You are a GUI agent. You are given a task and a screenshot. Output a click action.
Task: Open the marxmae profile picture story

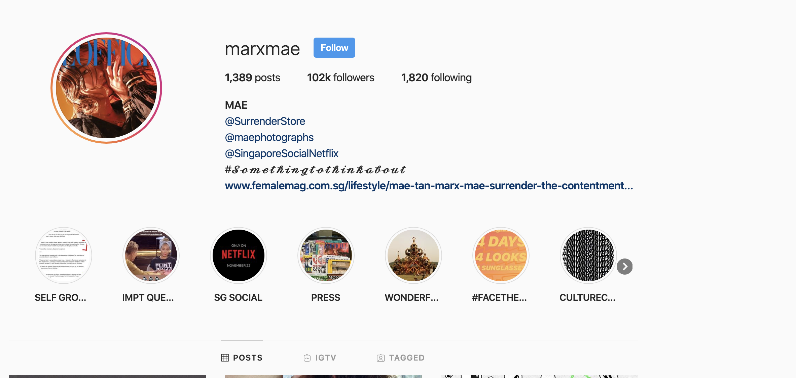click(106, 88)
